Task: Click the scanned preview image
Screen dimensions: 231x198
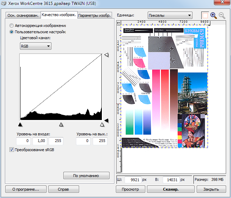Action: 164,86
